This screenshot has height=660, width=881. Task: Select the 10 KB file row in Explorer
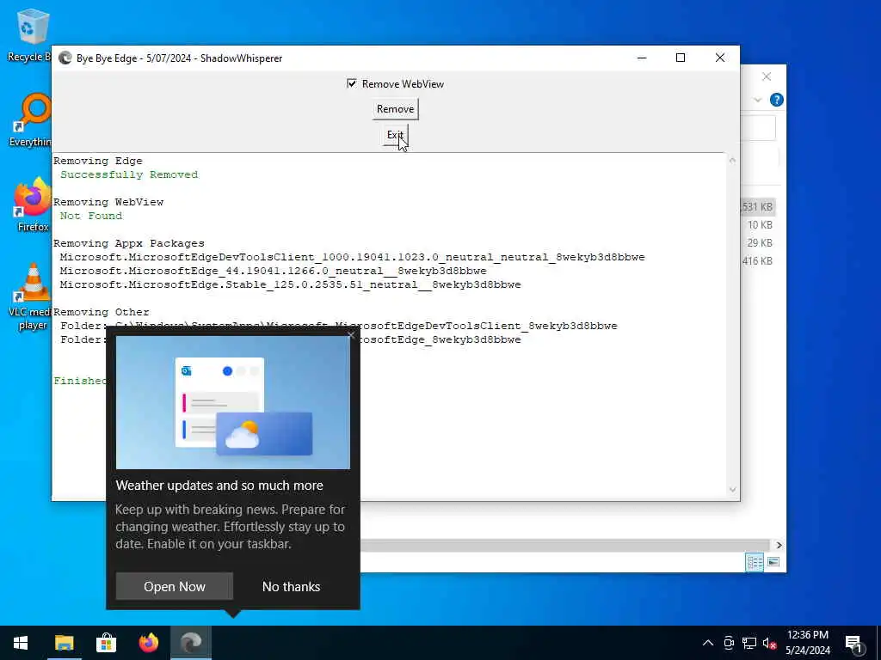[757, 225]
